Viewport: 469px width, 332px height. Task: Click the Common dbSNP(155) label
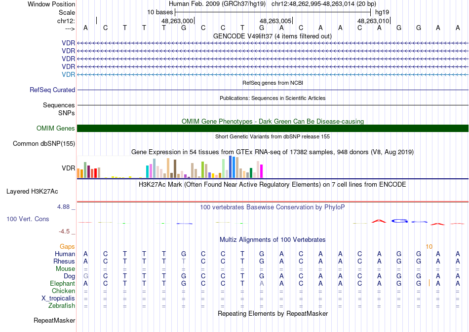pos(44,144)
